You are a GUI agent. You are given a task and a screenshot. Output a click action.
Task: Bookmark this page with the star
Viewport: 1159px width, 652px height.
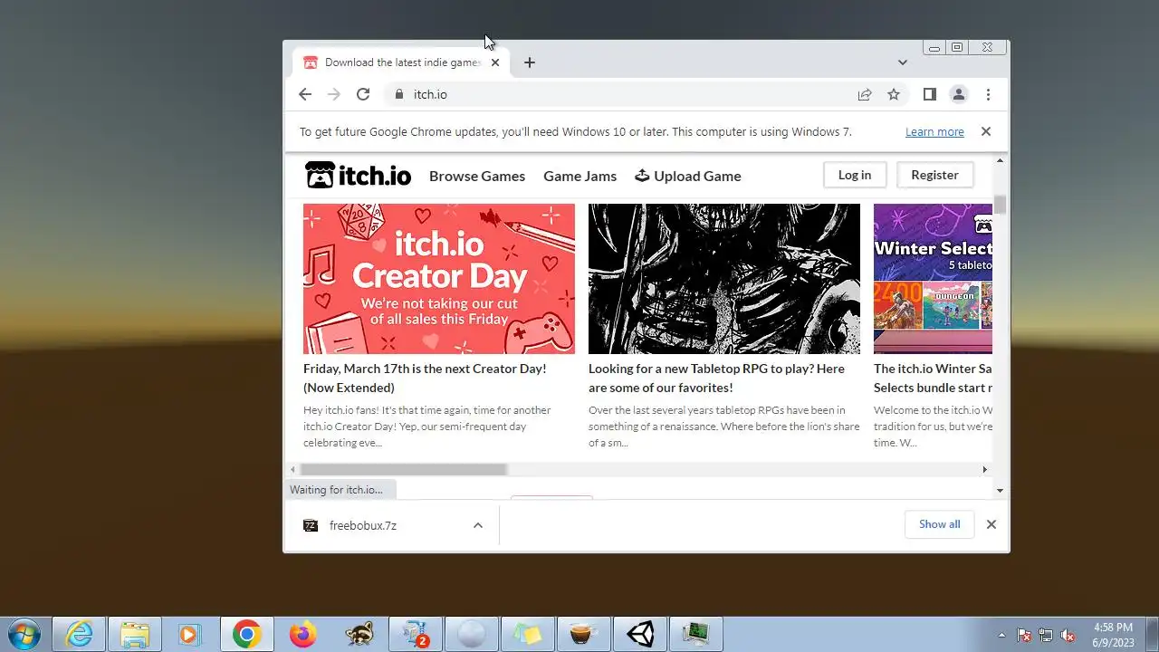point(894,94)
